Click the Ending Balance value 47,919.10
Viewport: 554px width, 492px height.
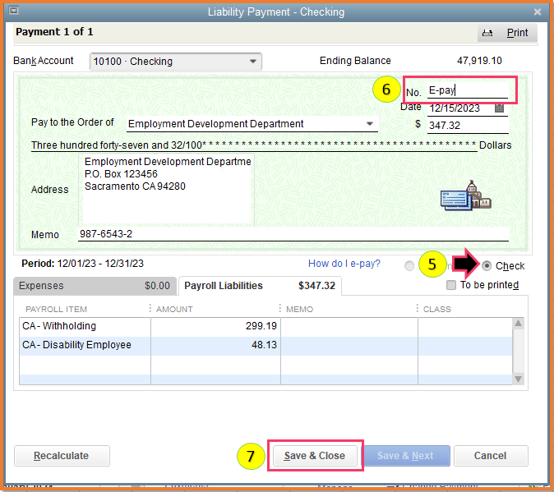click(x=479, y=61)
